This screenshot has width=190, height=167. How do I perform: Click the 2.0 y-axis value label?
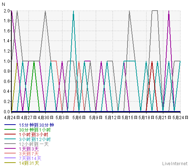pyautogui.click(x=7, y=11)
